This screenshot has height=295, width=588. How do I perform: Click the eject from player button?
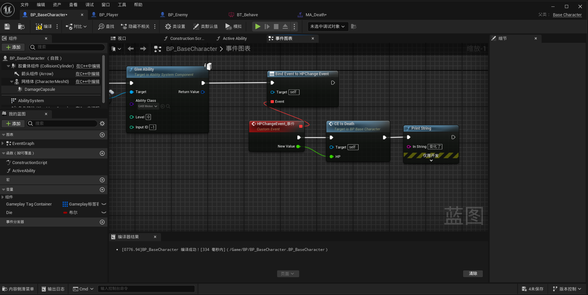tap(285, 27)
